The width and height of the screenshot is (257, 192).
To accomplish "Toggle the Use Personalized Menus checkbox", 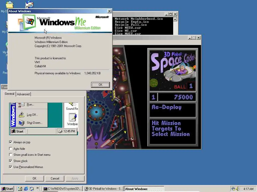I will (x=11, y=167).
